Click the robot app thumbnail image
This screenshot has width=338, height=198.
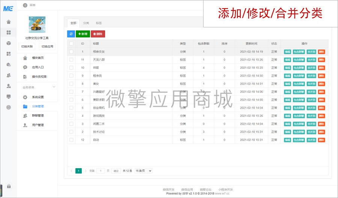point(37,24)
